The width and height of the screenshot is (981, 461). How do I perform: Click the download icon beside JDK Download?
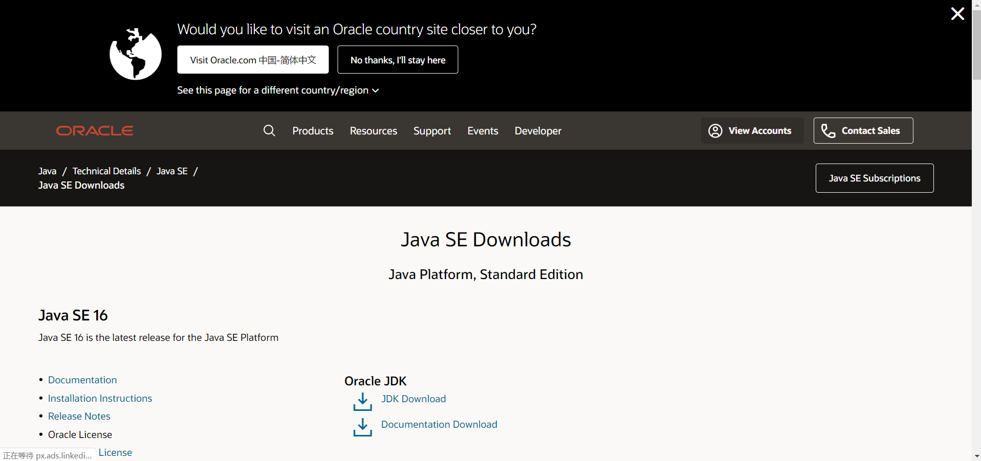tap(362, 402)
